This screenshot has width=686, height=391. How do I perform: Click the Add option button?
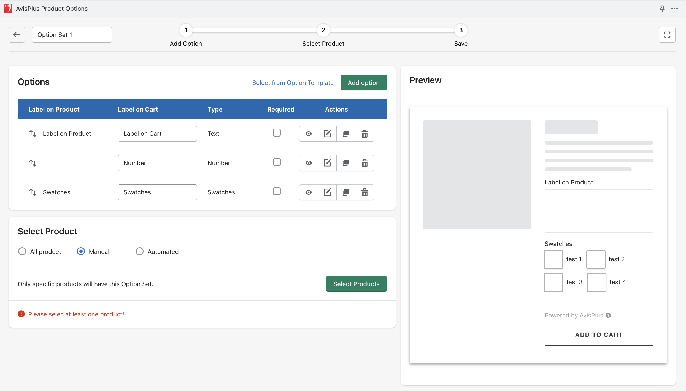click(x=364, y=83)
